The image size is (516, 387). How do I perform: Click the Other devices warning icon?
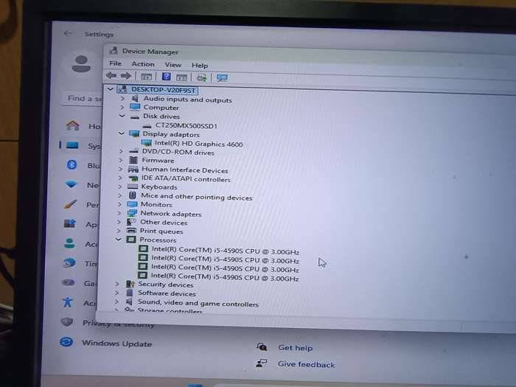click(x=132, y=221)
